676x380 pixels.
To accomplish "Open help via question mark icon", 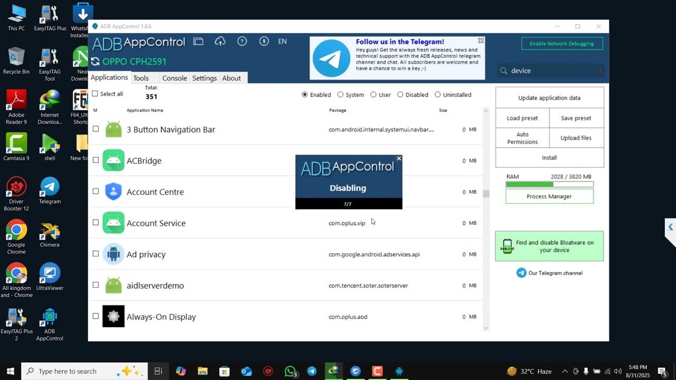I will pos(242,41).
